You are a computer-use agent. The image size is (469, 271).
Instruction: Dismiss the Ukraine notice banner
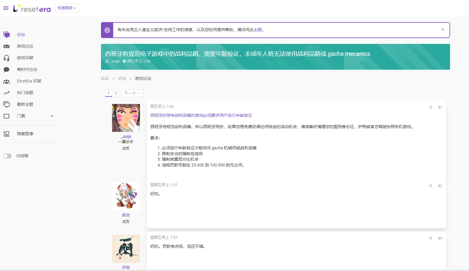coord(442,30)
